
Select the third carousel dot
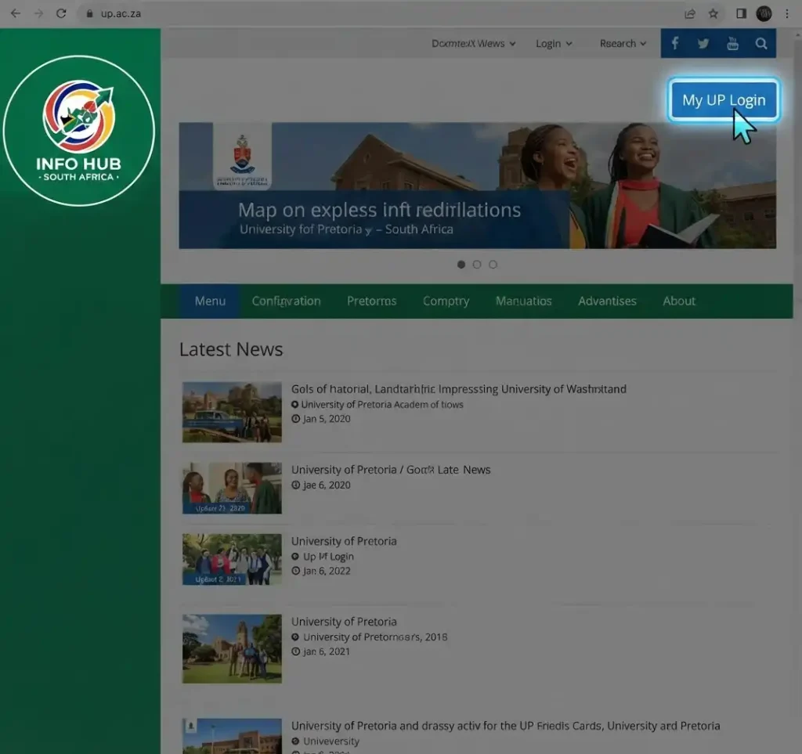493,265
